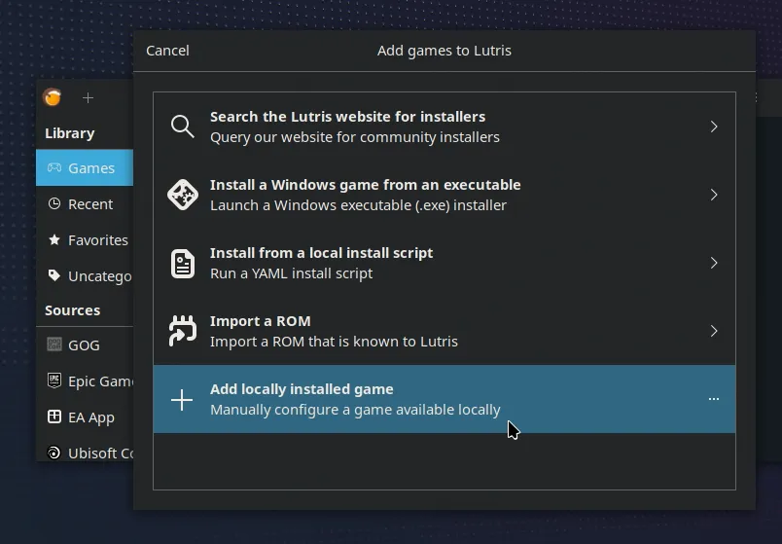
Task: Click the tag icon next to Uncategorized
Action: [53, 275]
